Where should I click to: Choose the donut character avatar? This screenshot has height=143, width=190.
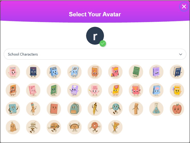tap(95, 127)
